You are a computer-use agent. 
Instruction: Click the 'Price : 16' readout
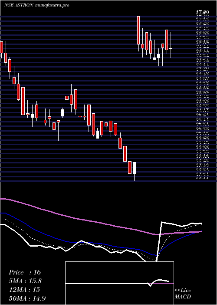(x=25, y=272)
